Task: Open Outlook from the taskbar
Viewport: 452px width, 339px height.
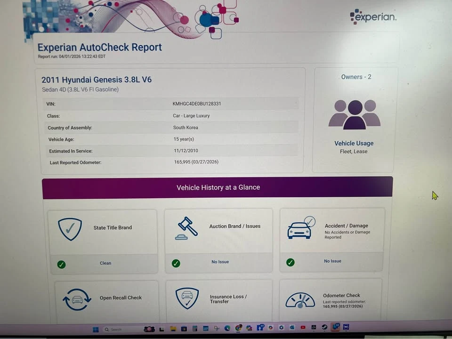Action: (292, 327)
